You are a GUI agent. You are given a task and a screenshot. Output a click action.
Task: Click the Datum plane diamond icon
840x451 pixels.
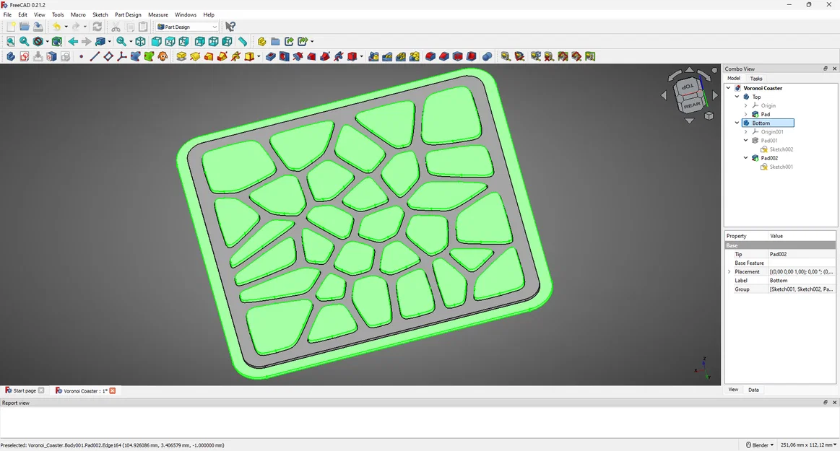[x=108, y=56]
